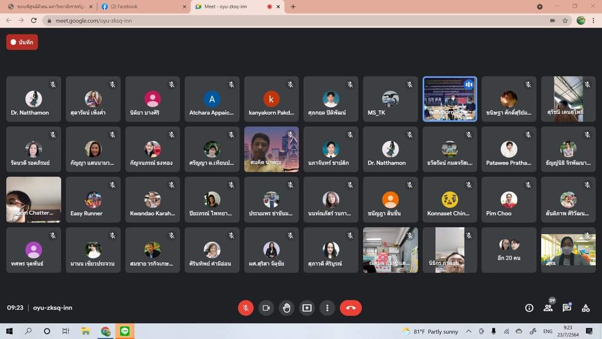The image size is (602, 339).
Task: Open the activities icon
Action: click(x=586, y=308)
